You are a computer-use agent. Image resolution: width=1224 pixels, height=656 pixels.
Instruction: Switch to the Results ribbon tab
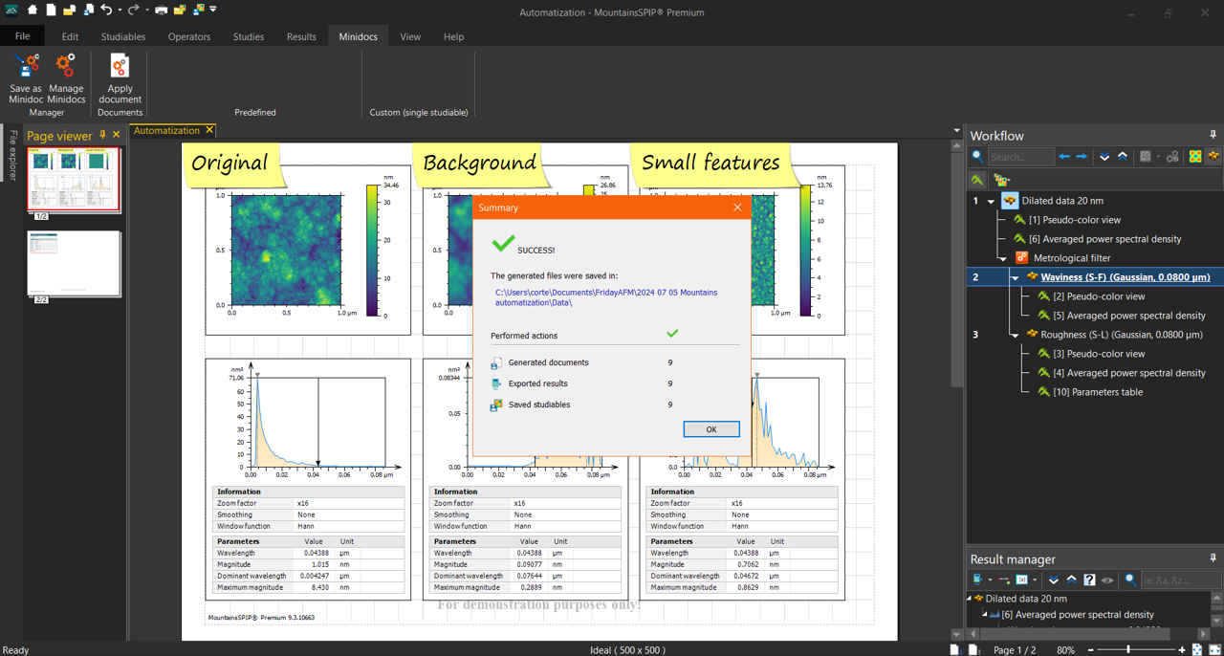301,36
